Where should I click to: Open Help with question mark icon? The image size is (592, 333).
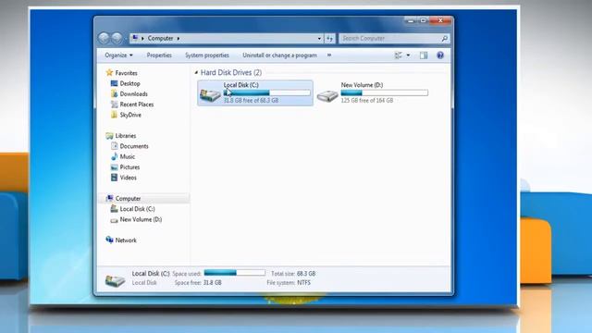(440, 55)
